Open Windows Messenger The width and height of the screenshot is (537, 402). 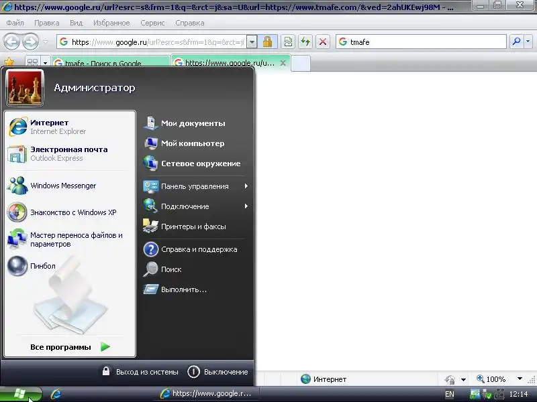coord(70,186)
